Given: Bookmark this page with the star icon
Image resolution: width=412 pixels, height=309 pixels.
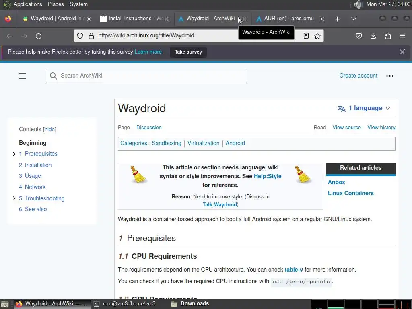Looking at the screenshot, I should tap(317, 36).
